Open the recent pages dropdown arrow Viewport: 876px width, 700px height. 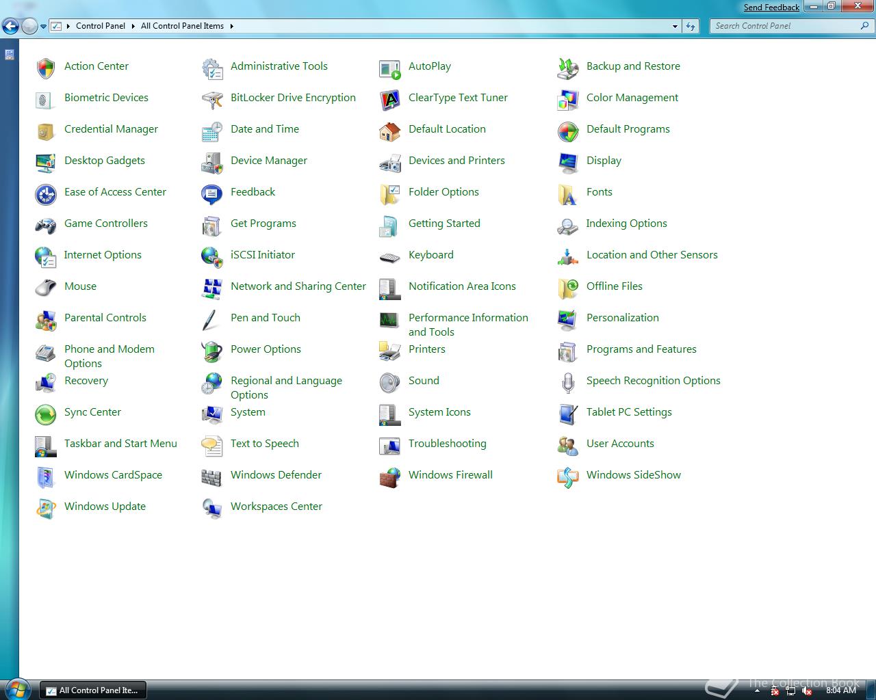[x=43, y=27]
